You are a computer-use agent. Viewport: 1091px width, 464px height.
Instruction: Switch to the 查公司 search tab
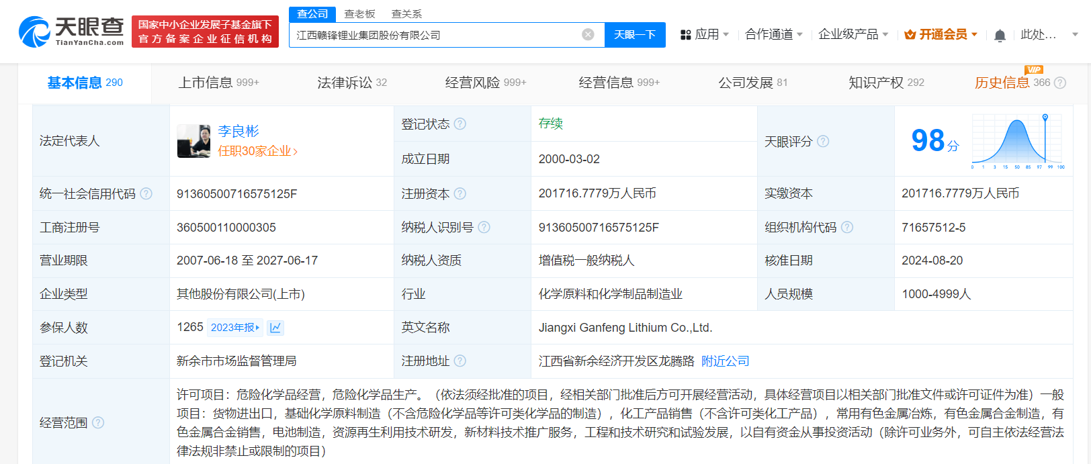312,13
